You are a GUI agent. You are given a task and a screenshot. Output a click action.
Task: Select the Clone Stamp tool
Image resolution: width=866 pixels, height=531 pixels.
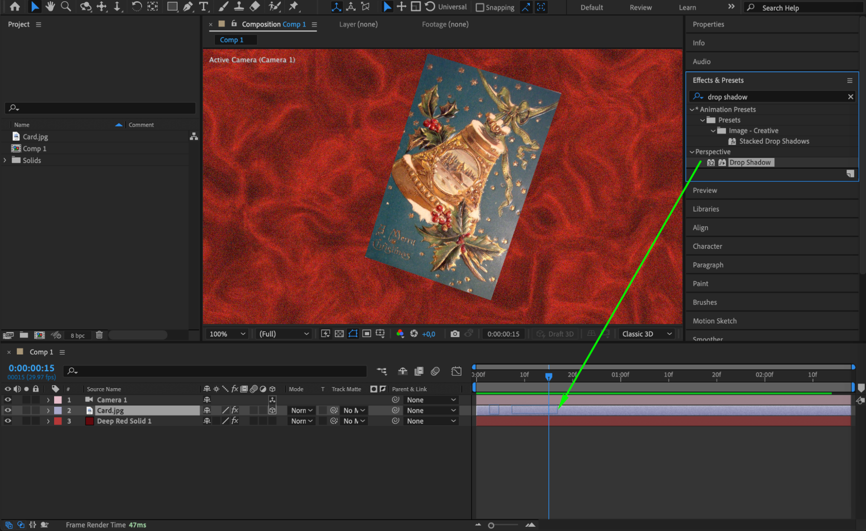239,6
